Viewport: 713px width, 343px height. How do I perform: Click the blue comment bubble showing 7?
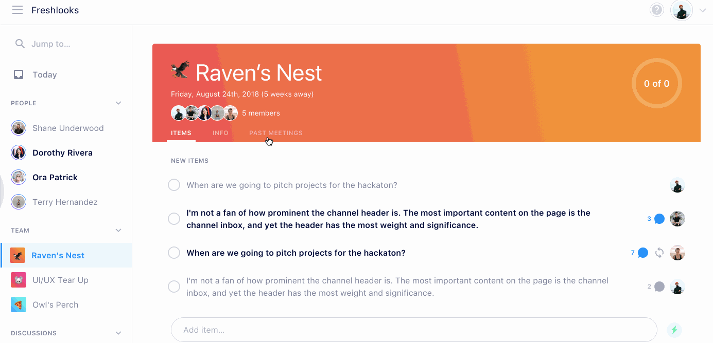[x=643, y=253]
